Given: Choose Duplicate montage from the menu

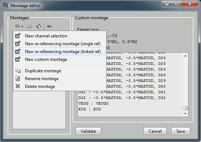Looking at the screenshot, I should pos(60,71).
